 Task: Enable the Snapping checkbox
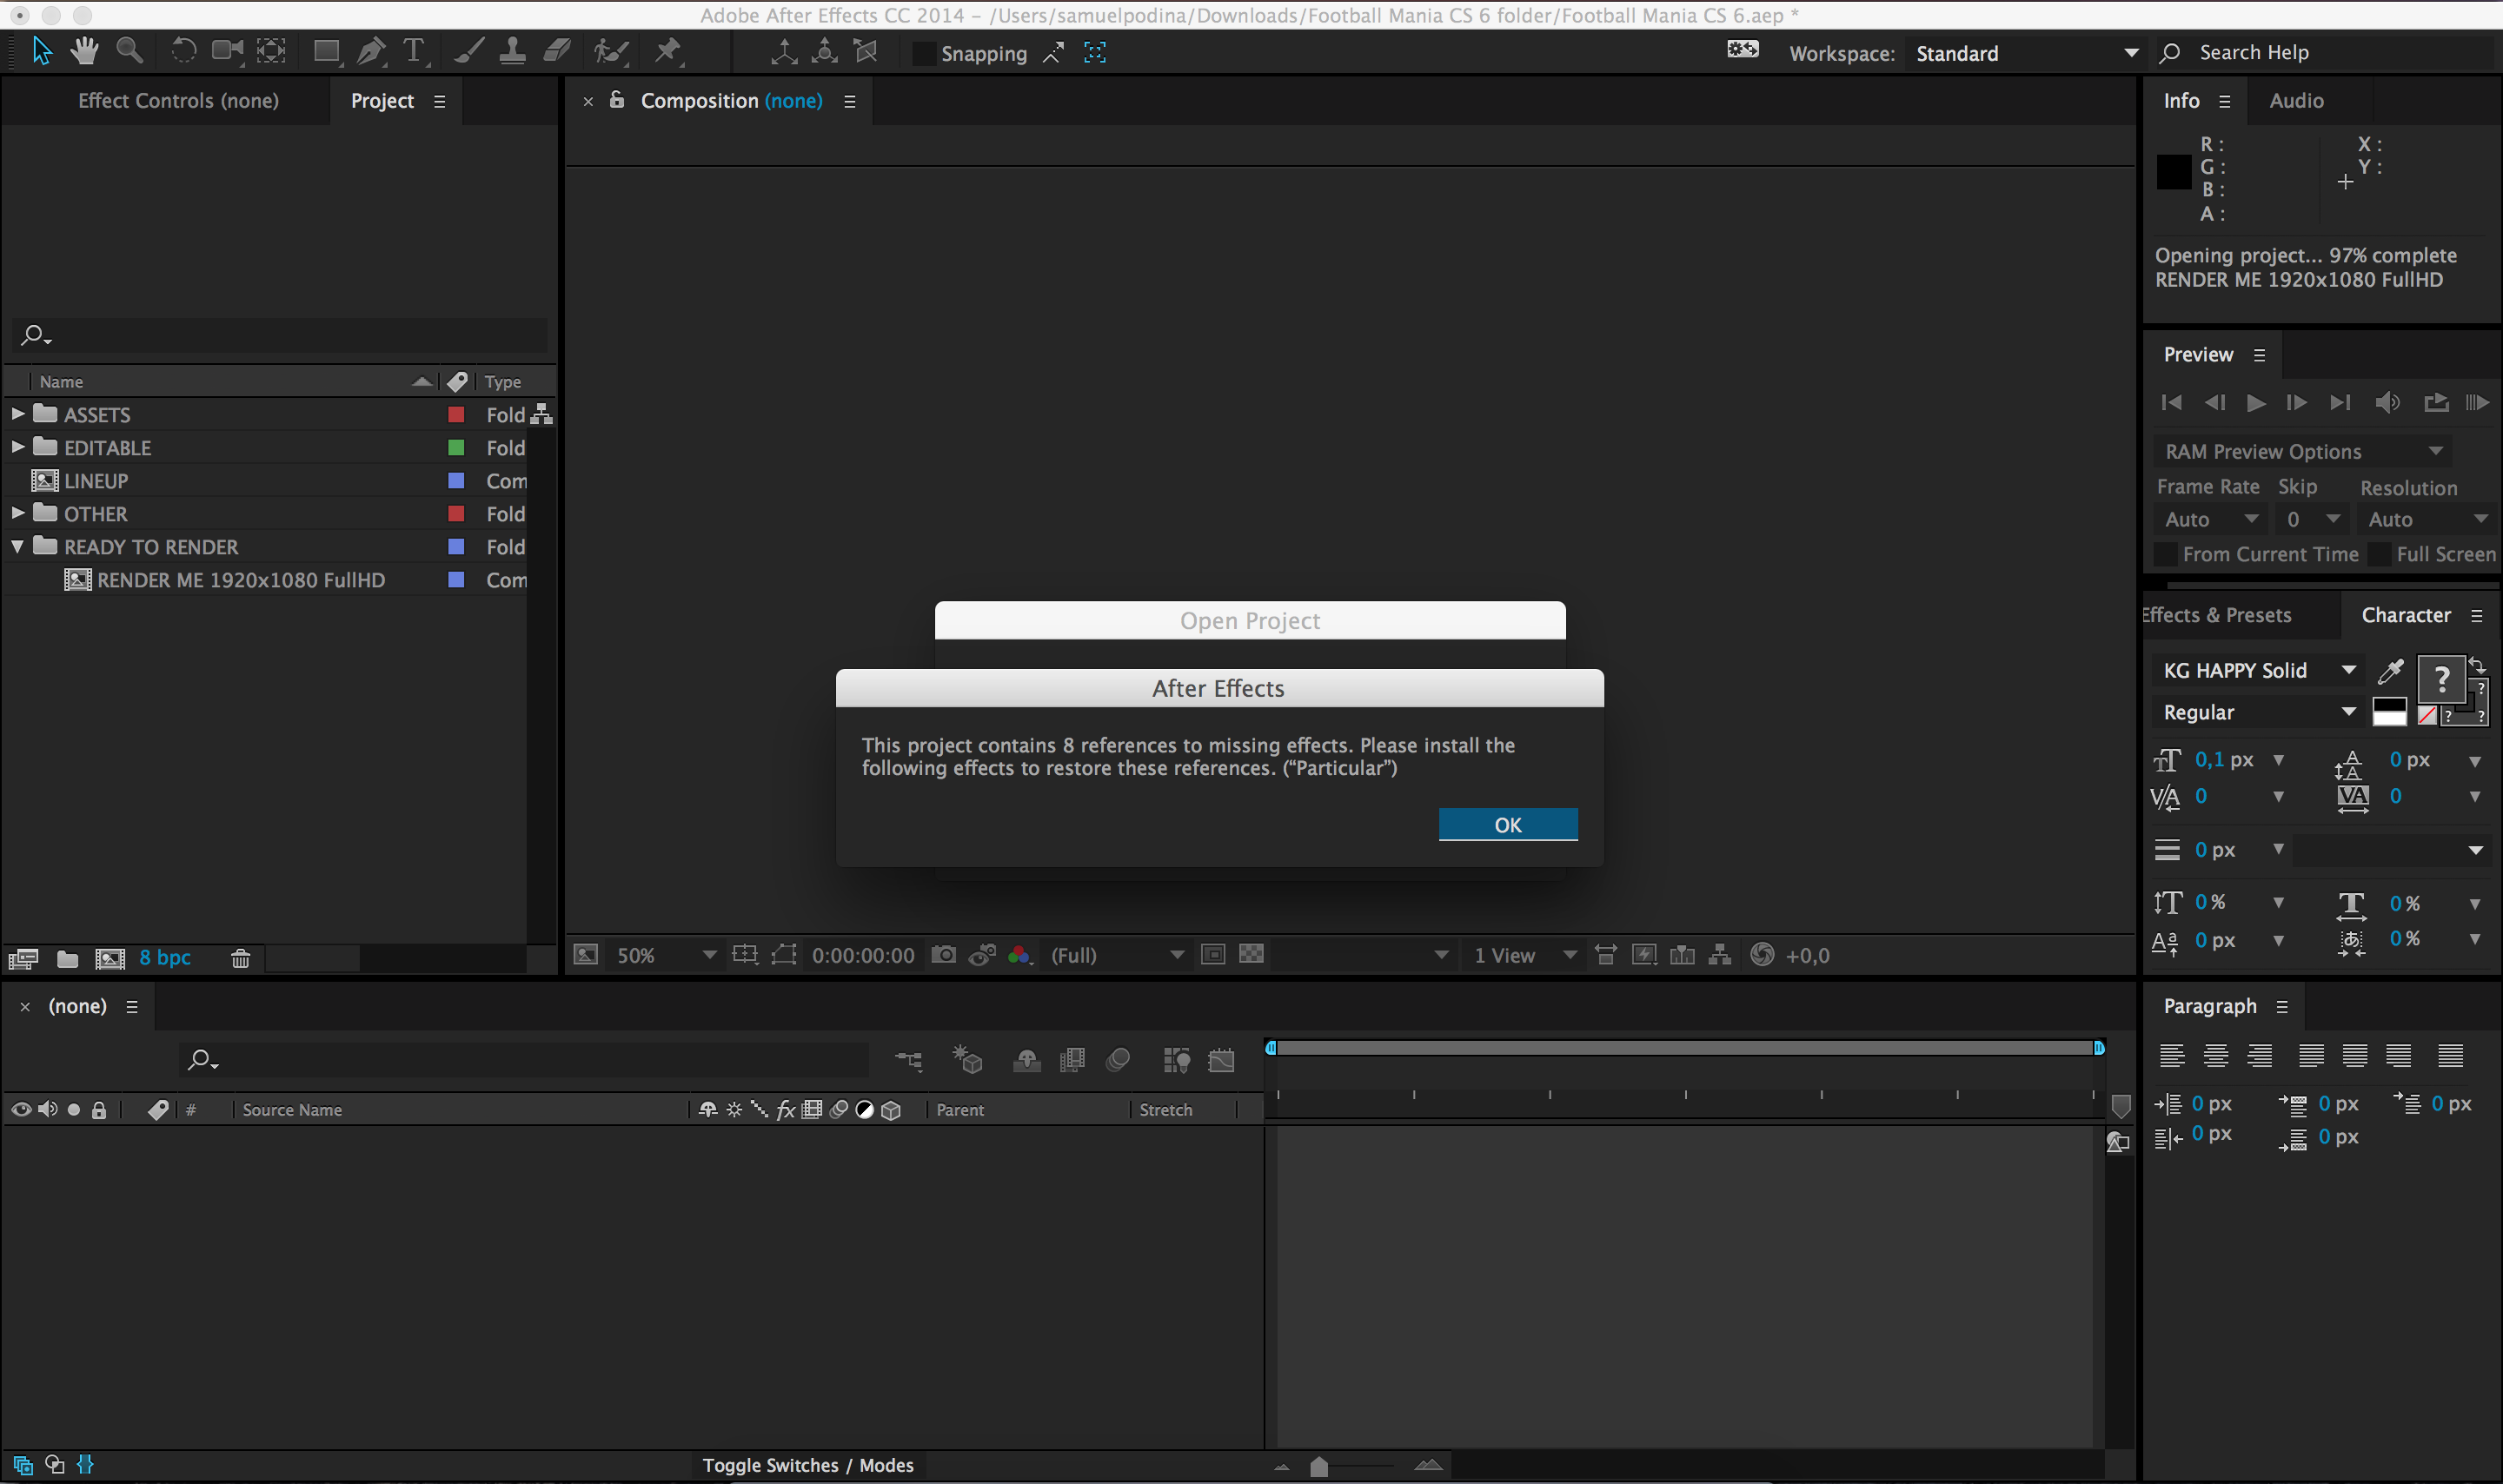924,54
